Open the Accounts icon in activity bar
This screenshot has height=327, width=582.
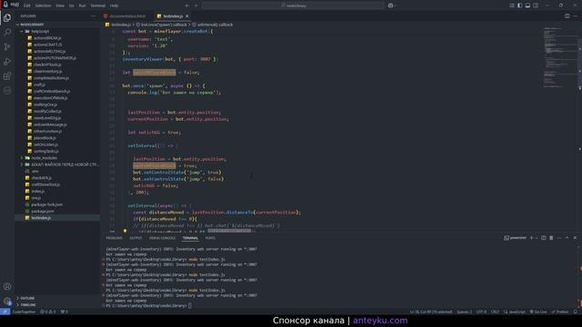(7, 286)
